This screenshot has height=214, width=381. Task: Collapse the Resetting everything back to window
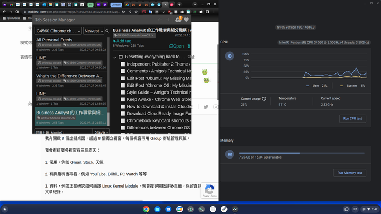pos(115,57)
